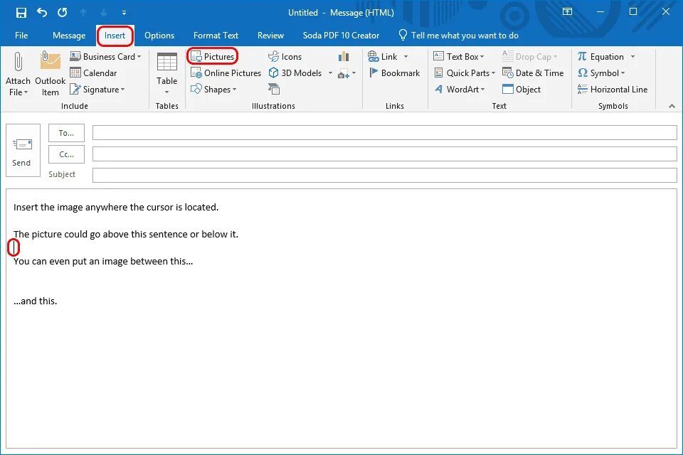Expand the Link dropdown arrow

coord(406,57)
